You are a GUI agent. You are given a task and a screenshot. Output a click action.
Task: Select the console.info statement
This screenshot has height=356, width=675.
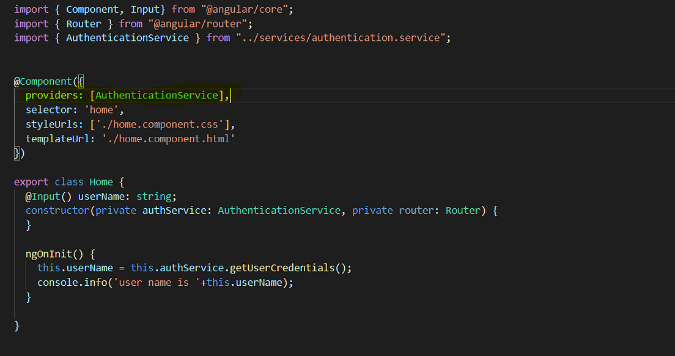(164, 282)
